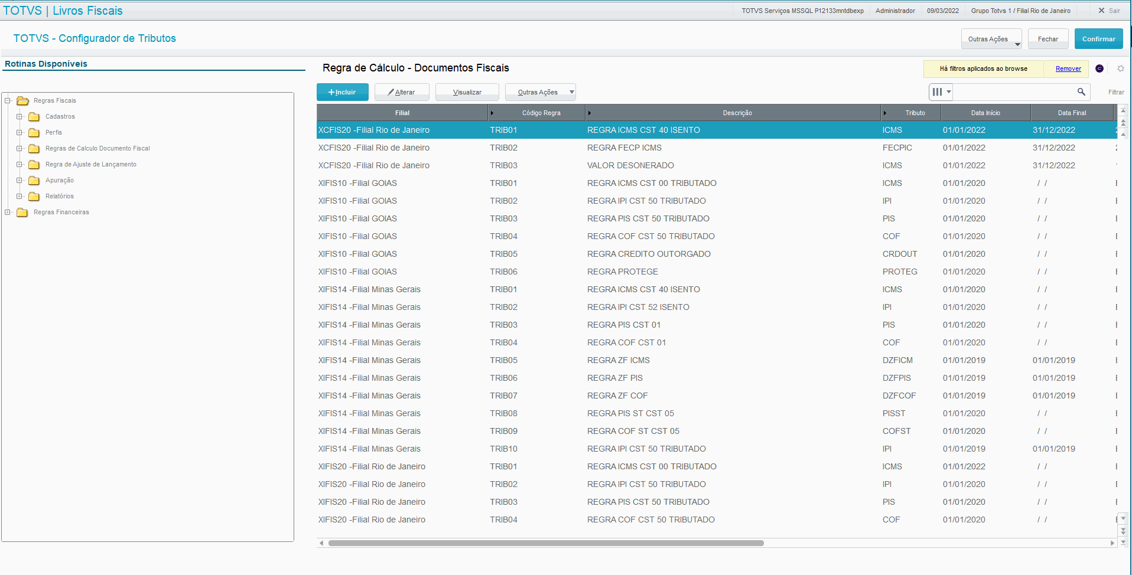Select the Regras de Calculo Documento Fiscal folder icon
This screenshot has height=575, width=1132.
tap(34, 149)
